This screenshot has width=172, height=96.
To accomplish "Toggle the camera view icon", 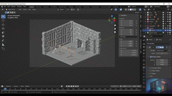I will 115,32.
